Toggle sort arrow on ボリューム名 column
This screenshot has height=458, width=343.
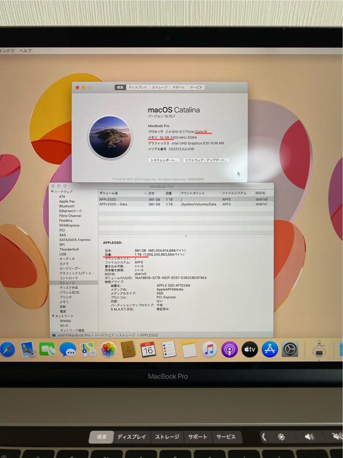[x=145, y=193]
